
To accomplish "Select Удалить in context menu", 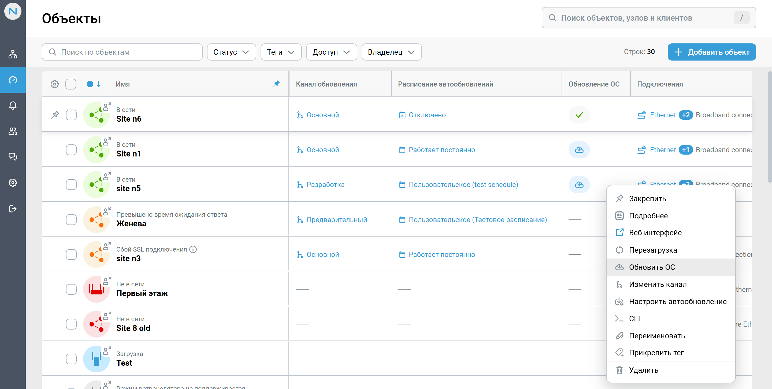I will [671, 370].
